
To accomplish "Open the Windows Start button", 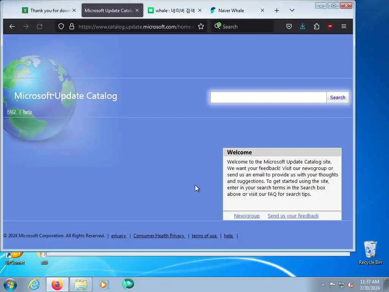I will [10, 284].
